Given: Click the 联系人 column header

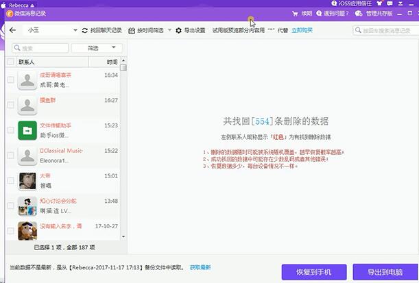Looking at the screenshot, I should 27,62.
